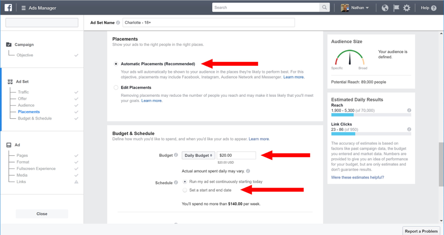The height and width of the screenshot is (235, 444).
Task: Go to Offer section in sidebar
Action: 22,99
